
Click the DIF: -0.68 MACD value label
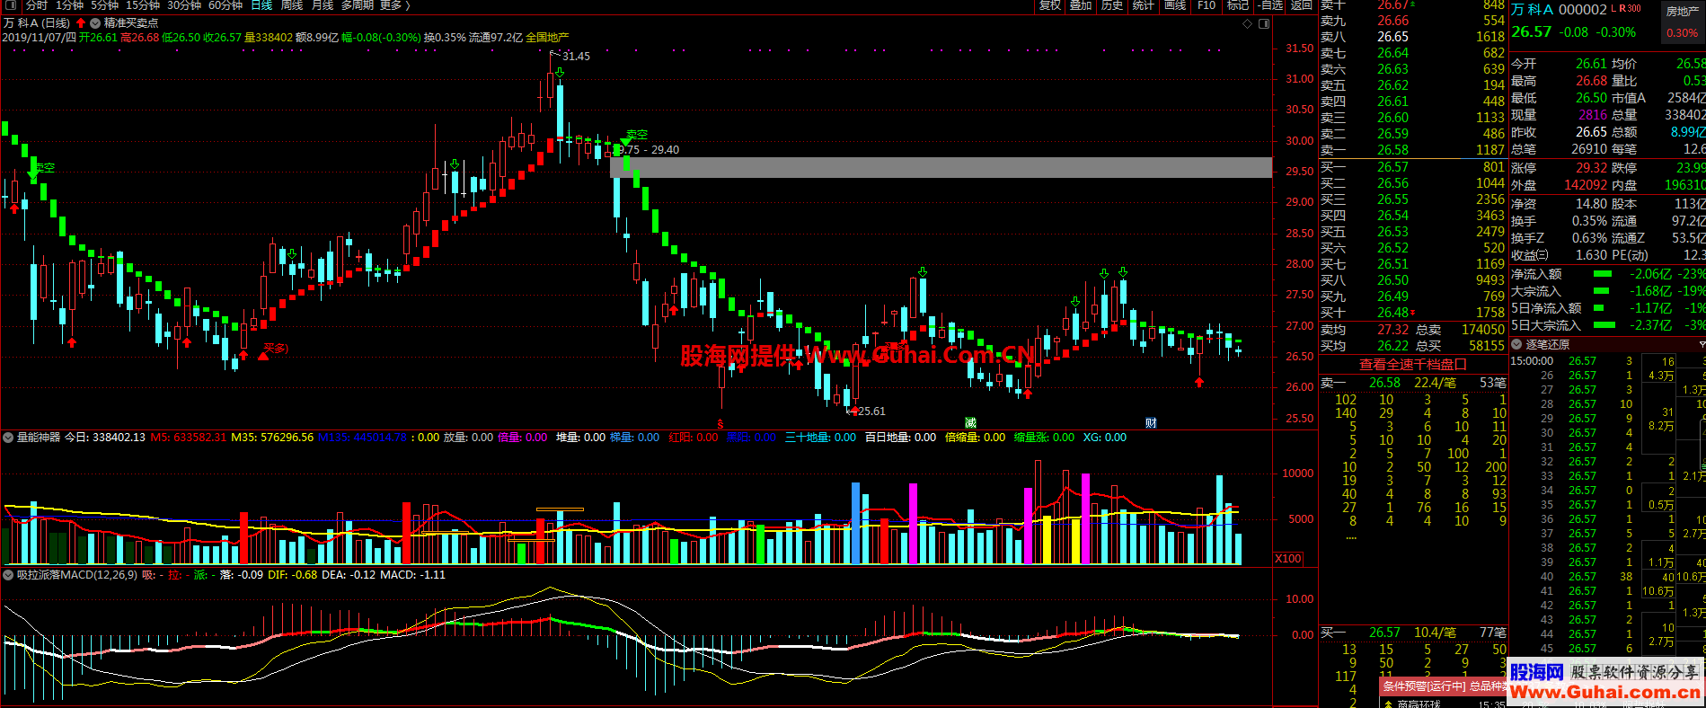click(x=292, y=575)
